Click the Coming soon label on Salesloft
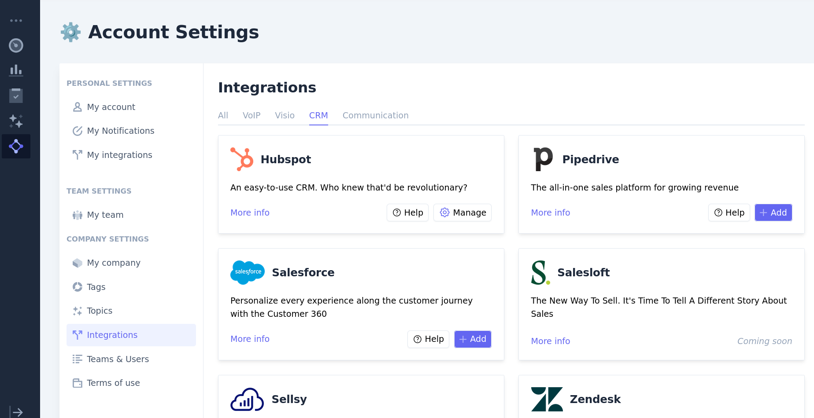This screenshot has width=814, height=418. coord(765,341)
